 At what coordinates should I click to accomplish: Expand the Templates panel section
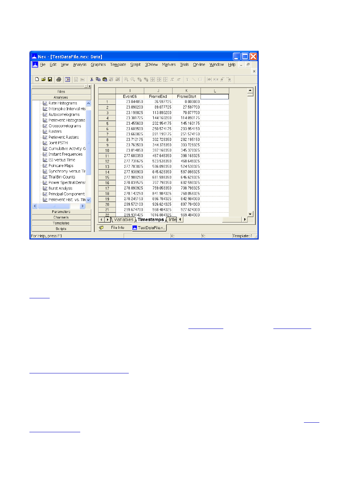tap(61, 223)
